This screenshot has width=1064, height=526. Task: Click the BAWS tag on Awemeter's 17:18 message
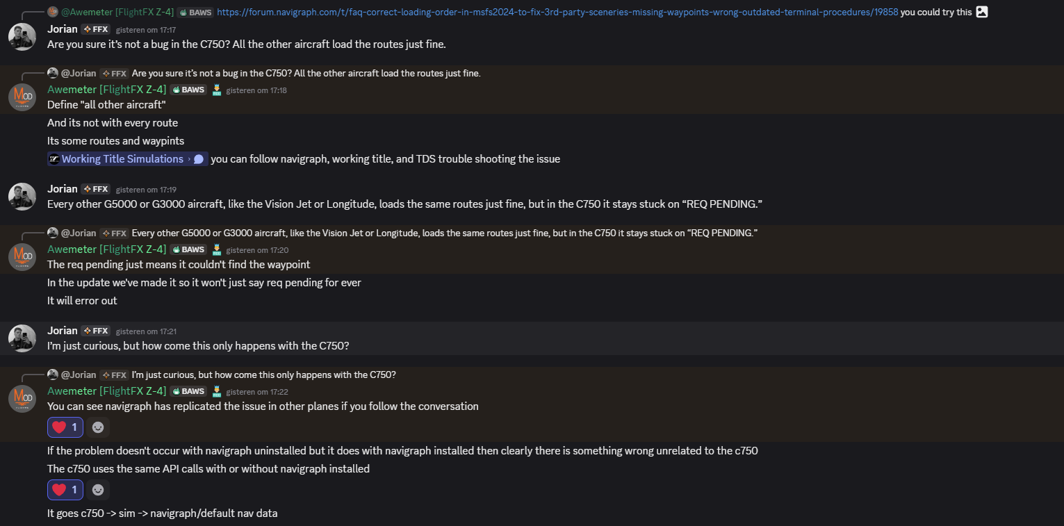[x=189, y=90]
